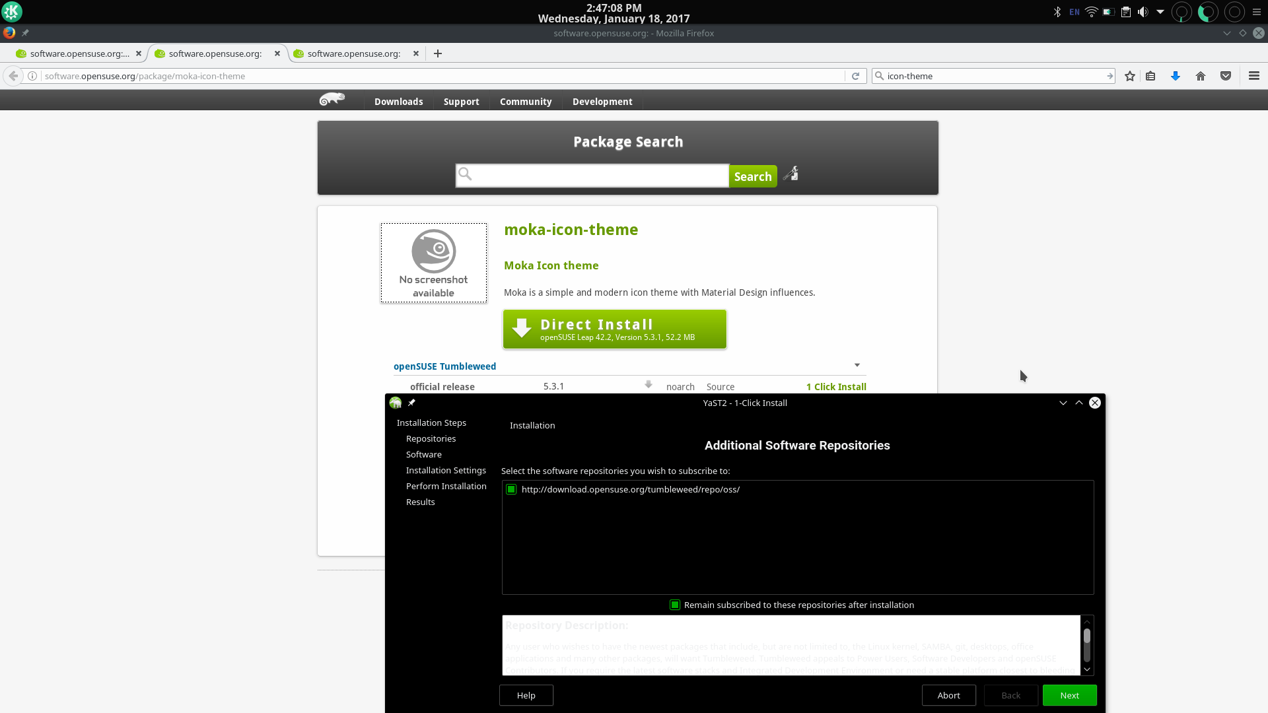Select Results step in YaST
Viewport: 1268px width, 713px height.
pyautogui.click(x=420, y=502)
